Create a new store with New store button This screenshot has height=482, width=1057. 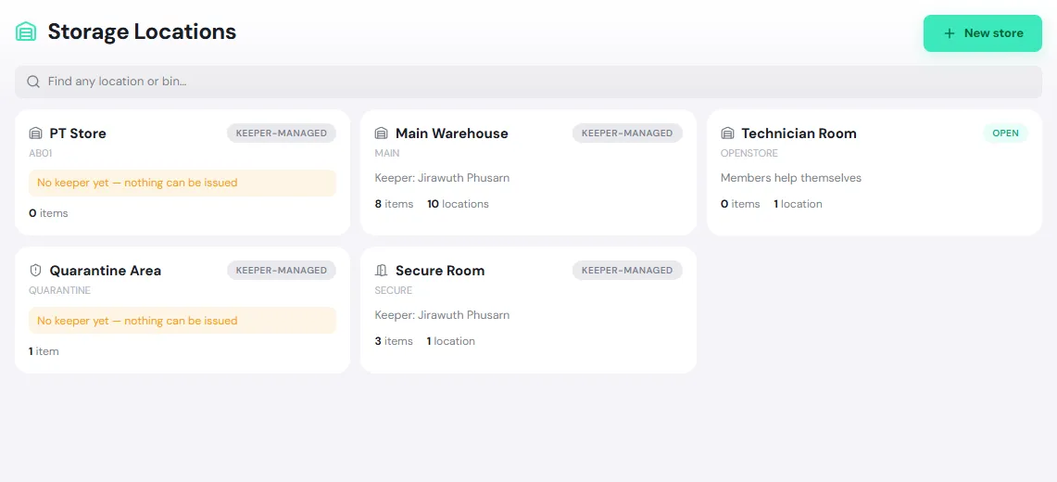[x=983, y=33]
